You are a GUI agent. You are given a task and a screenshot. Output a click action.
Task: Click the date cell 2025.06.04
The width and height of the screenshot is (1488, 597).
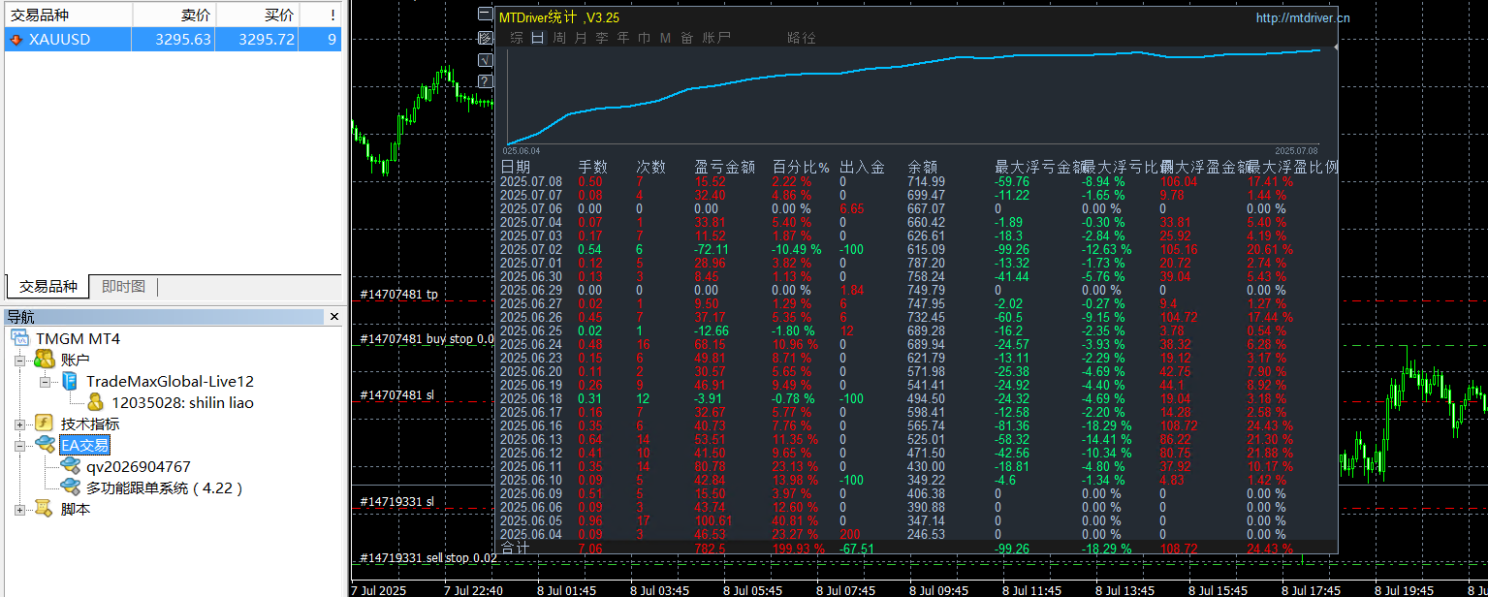click(x=531, y=534)
